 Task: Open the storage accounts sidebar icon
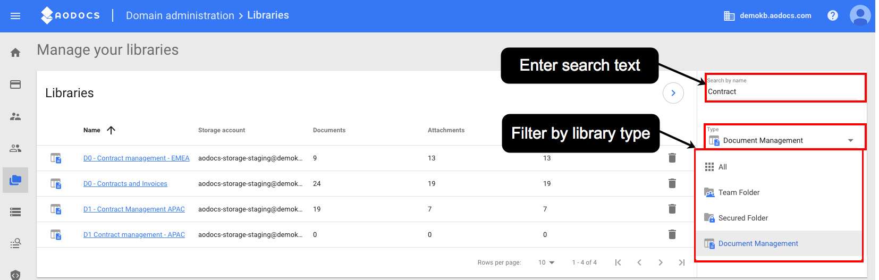pyautogui.click(x=15, y=212)
